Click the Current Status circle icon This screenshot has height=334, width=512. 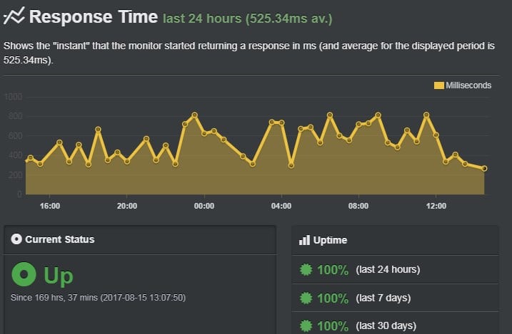16,239
